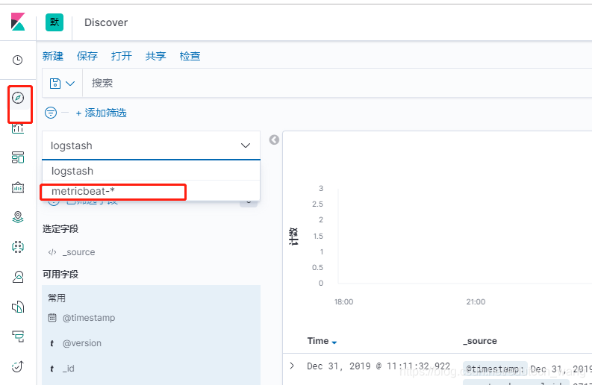Open recently viewed clock icon
The image size is (592, 385).
(18, 60)
